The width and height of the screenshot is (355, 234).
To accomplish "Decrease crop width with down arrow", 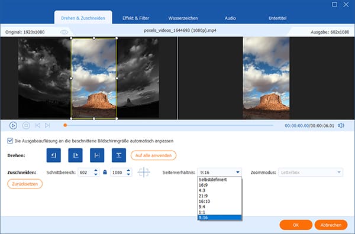I will click(x=96, y=174).
